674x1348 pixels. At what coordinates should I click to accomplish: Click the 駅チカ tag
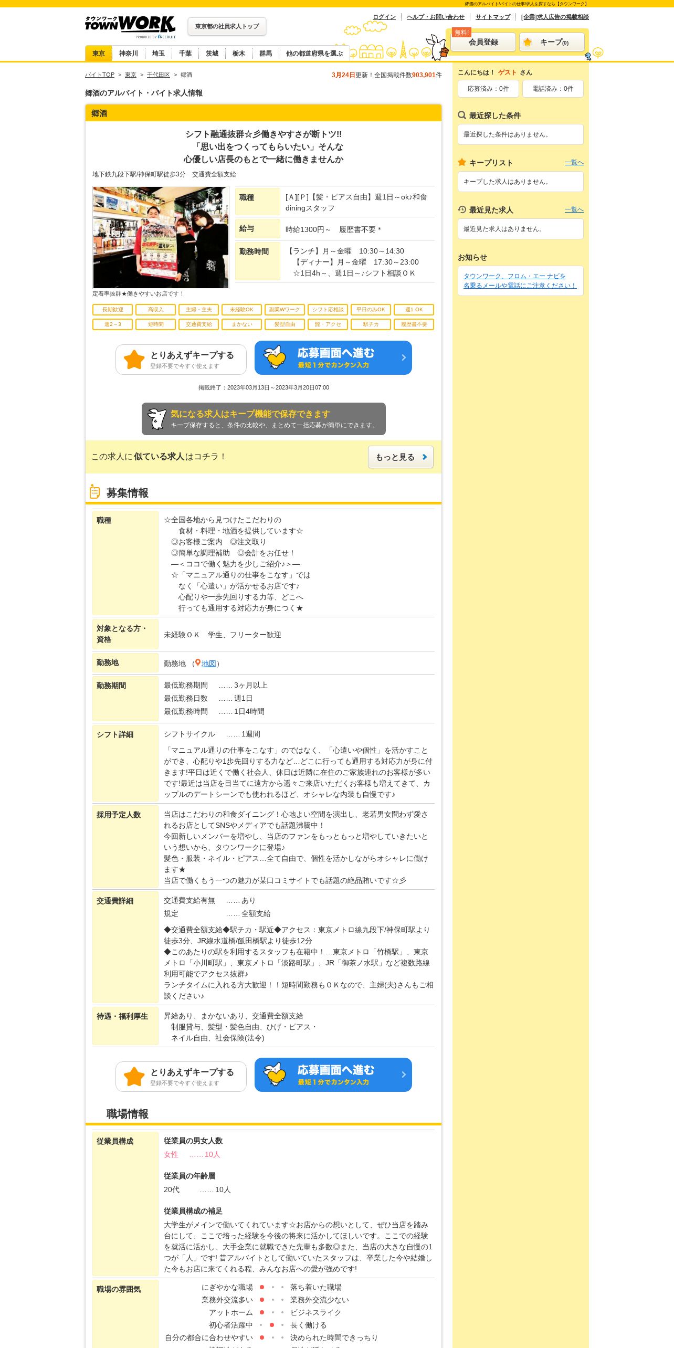click(371, 324)
